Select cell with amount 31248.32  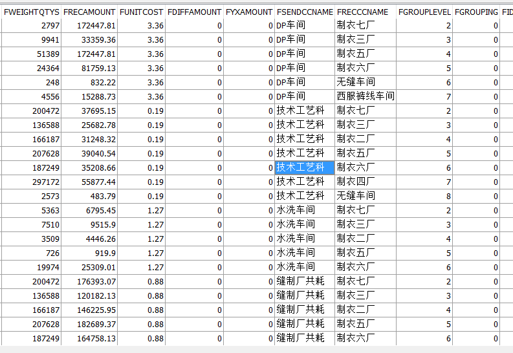pyautogui.click(x=89, y=139)
